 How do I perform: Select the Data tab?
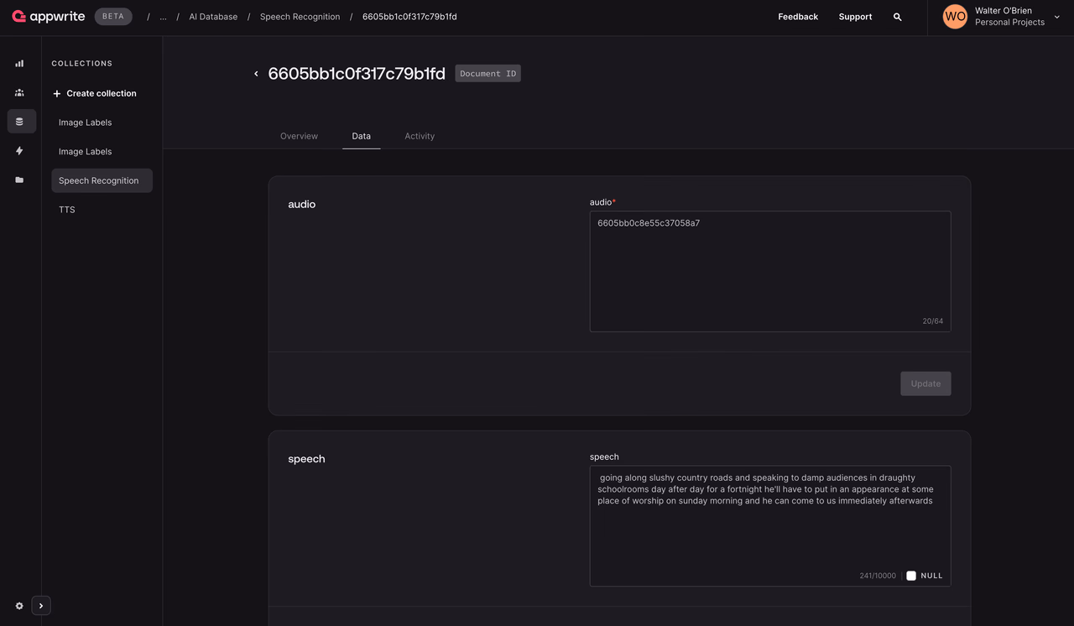click(x=362, y=136)
